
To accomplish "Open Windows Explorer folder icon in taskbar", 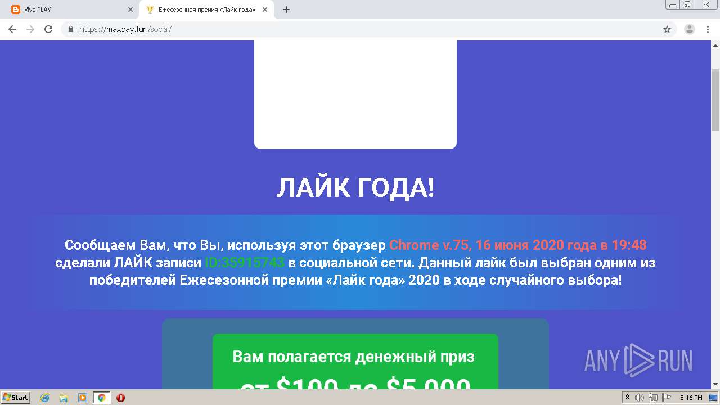I will [64, 398].
